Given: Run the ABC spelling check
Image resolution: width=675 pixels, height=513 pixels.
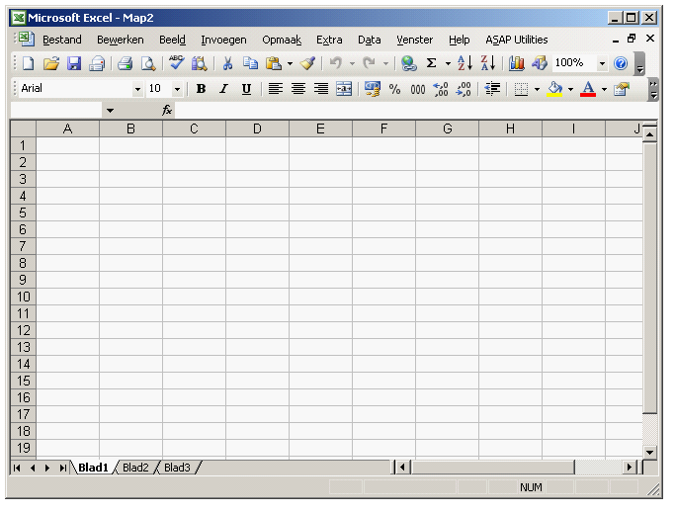Looking at the screenshot, I should (176, 63).
